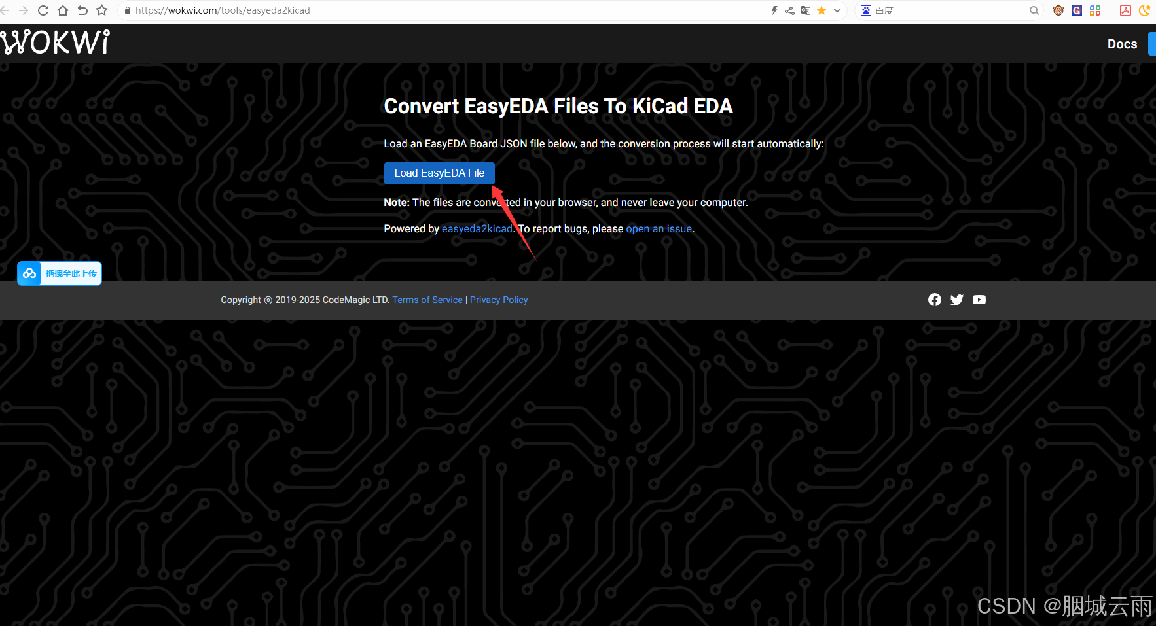Open the Twitter icon in the footer
This screenshot has height=626, width=1156.
(957, 300)
